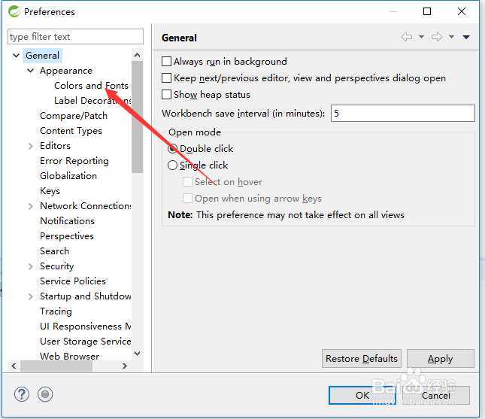485x419 pixels.
Task: Open Colors and Fonts preferences
Action: (x=91, y=86)
